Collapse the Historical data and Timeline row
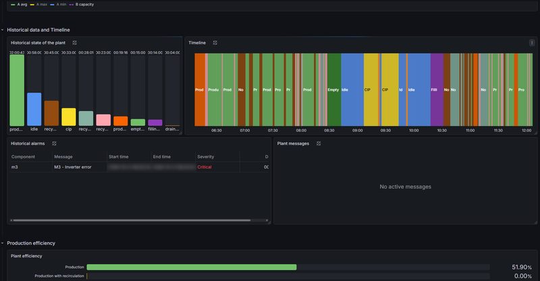This screenshot has height=281, width=540. 3,30
